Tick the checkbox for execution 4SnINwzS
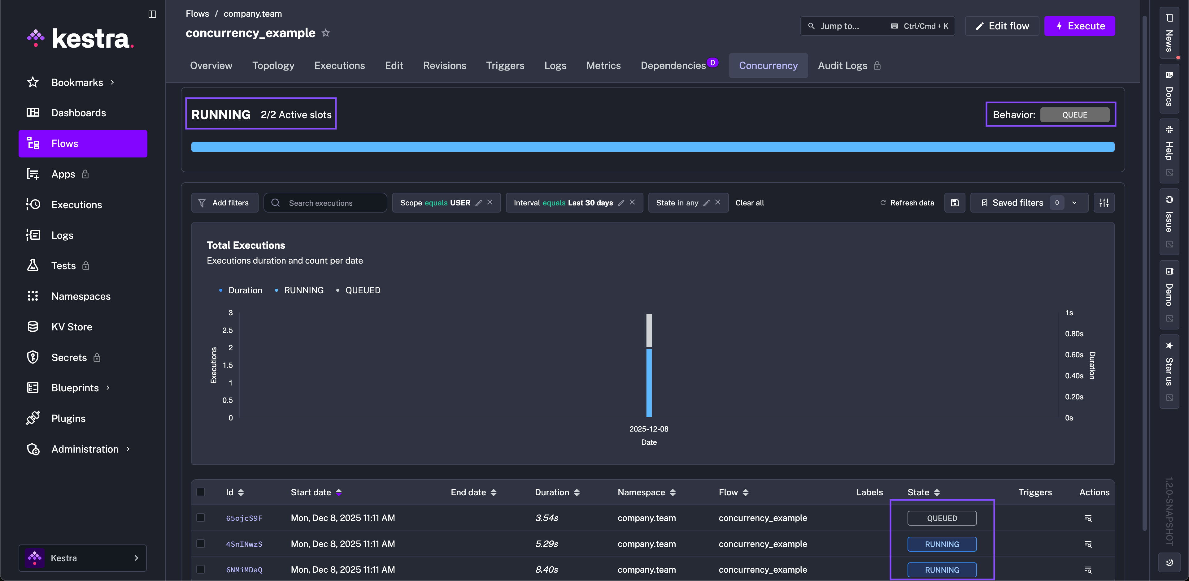 201,544
